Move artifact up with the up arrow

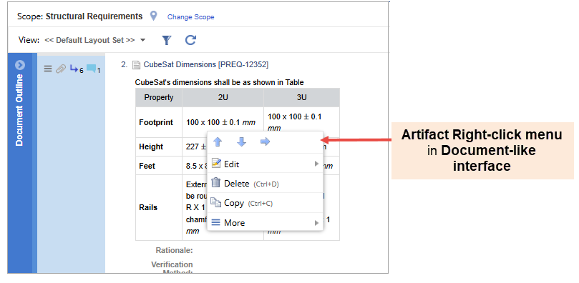tap(218, 142)
